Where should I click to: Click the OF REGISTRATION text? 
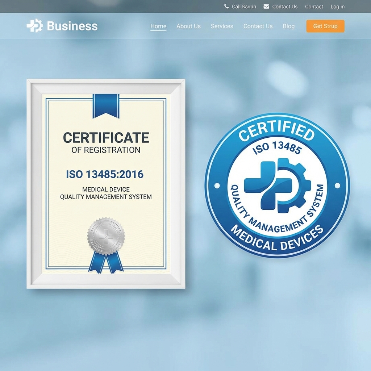(106, 150)
